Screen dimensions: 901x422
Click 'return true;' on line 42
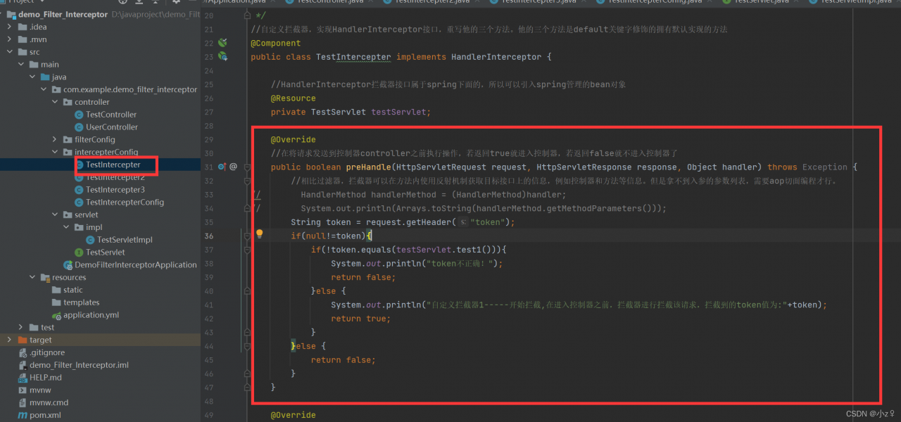[x=359, y=319]
